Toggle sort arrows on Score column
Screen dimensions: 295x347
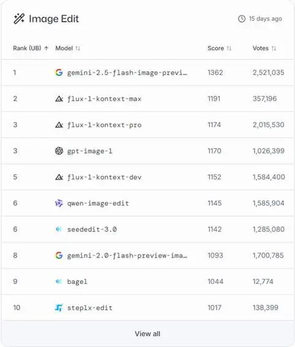tap(229, 48)
